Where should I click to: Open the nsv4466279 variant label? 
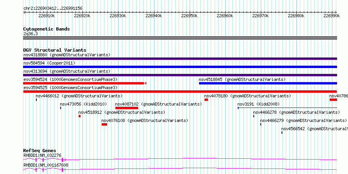[x=303, y=120]
